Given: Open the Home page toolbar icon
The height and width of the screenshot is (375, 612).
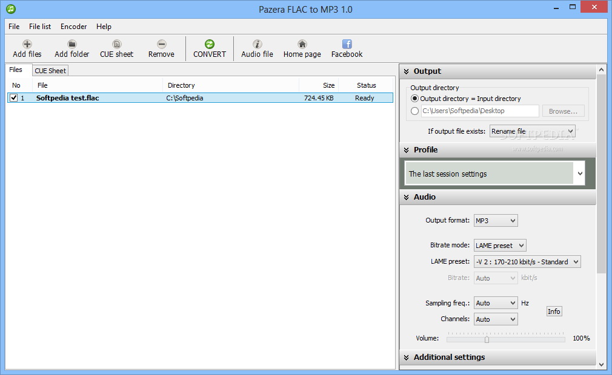Looking at the screenshot, I should (x=302, y=44).
